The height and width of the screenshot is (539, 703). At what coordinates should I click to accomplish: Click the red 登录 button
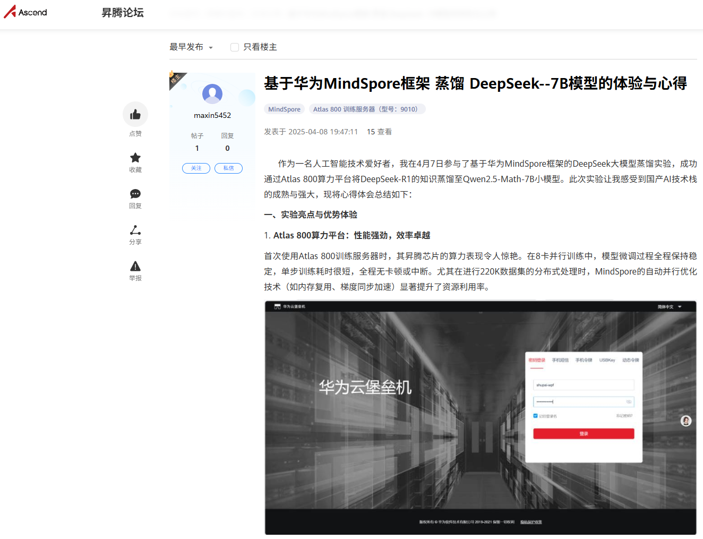(x=584, y=434)
